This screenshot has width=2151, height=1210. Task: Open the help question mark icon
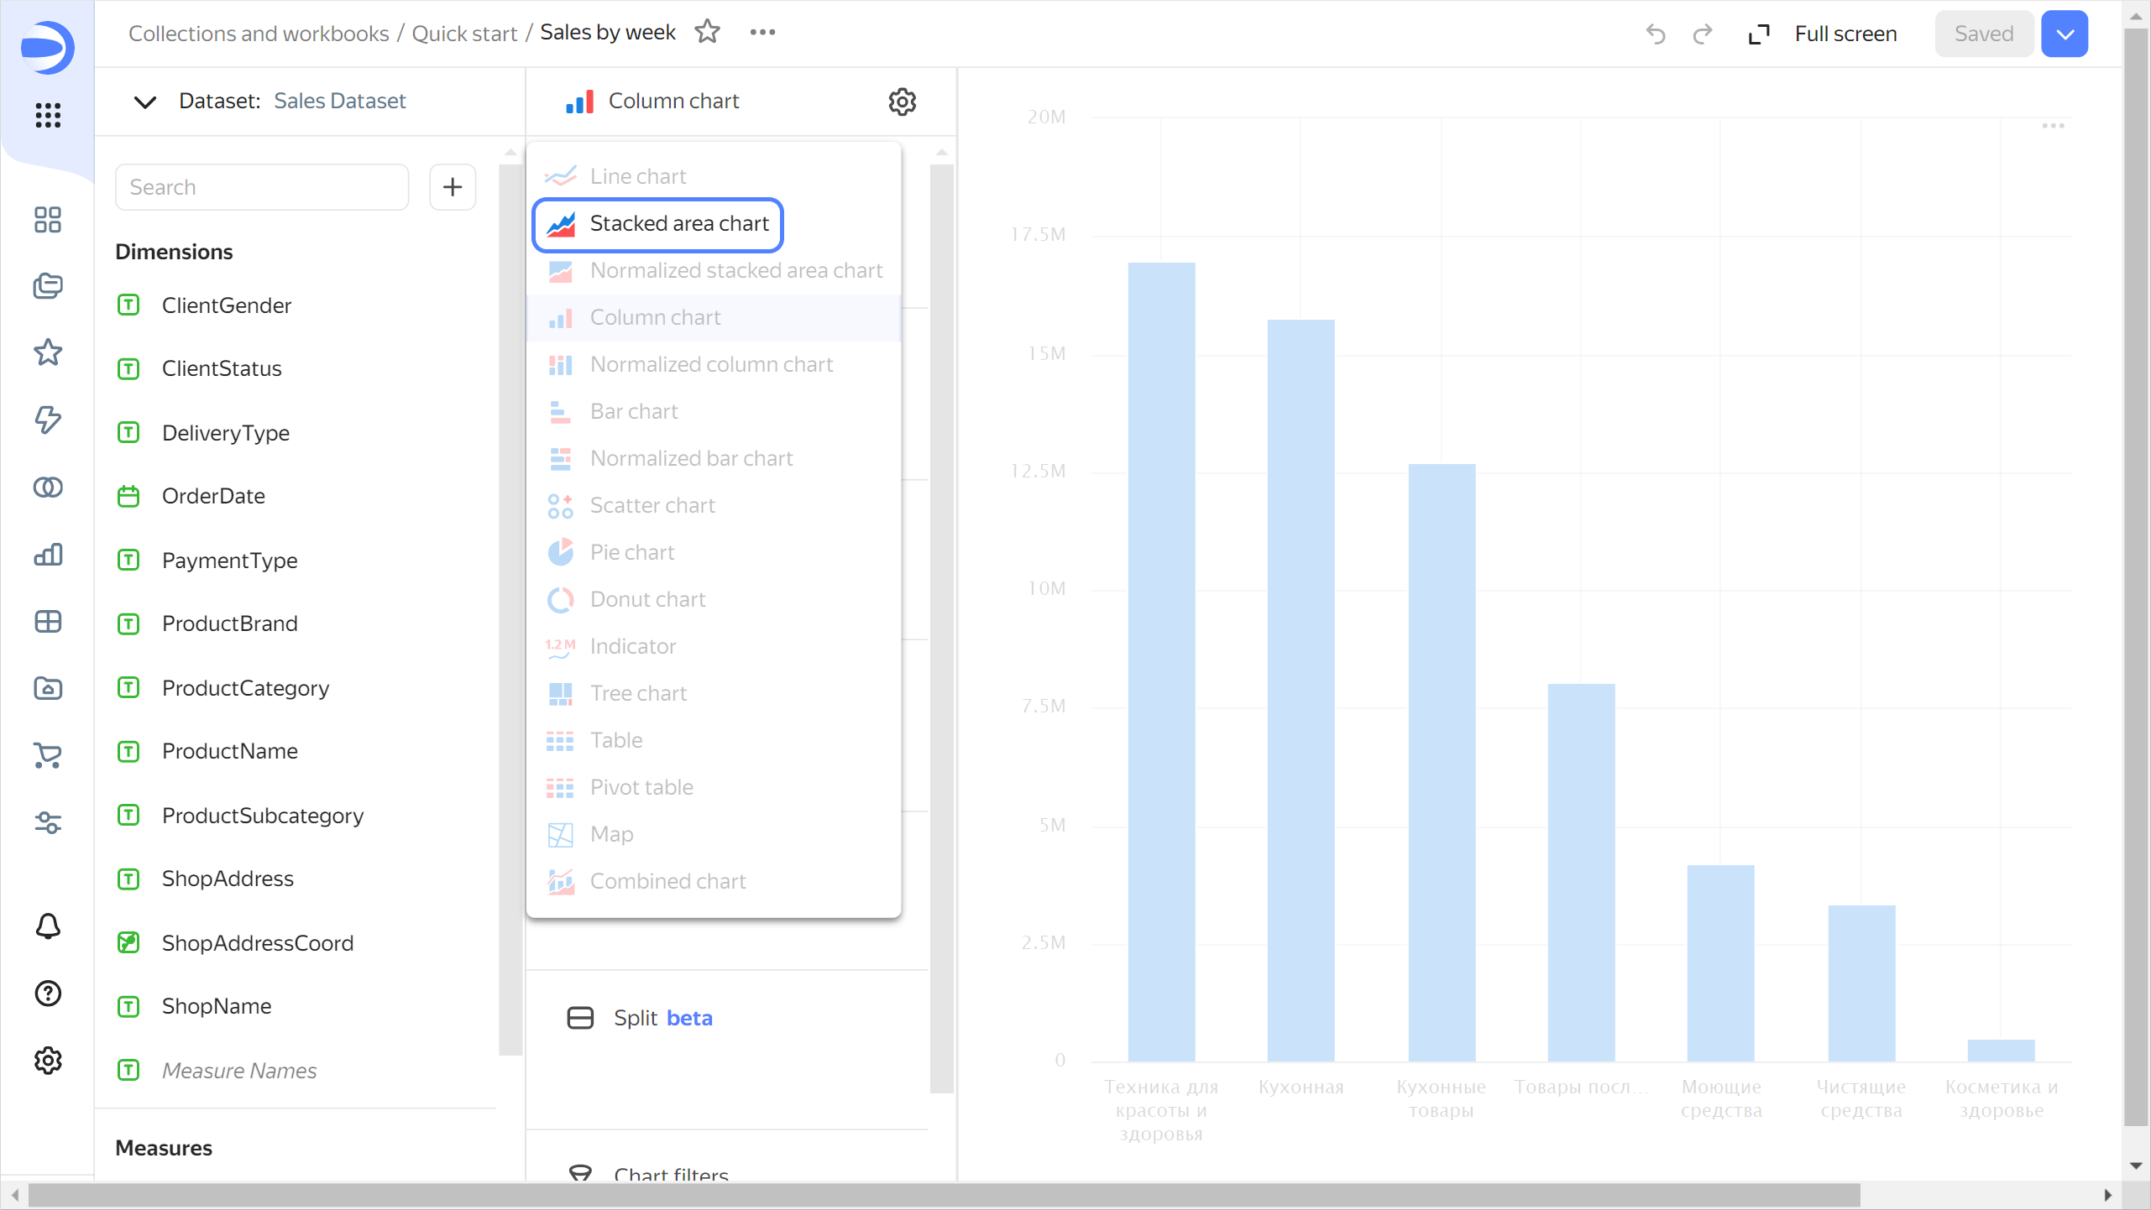(48, 994)
